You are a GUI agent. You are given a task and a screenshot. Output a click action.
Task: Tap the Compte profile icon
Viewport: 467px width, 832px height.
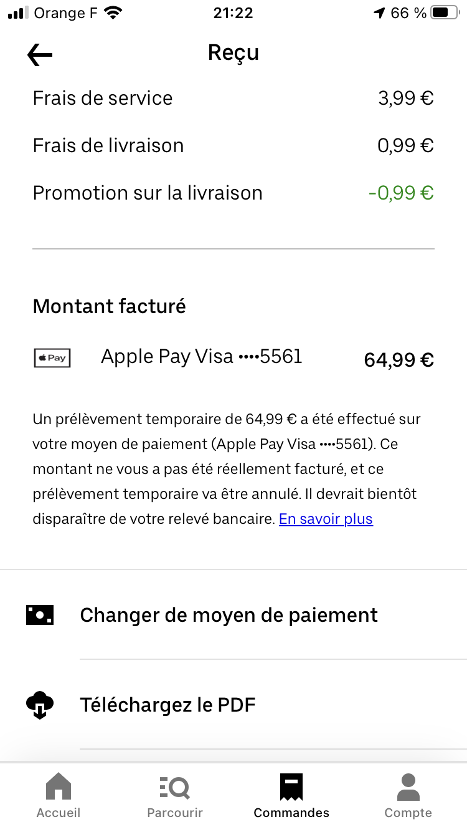click(x=408, y=787)
